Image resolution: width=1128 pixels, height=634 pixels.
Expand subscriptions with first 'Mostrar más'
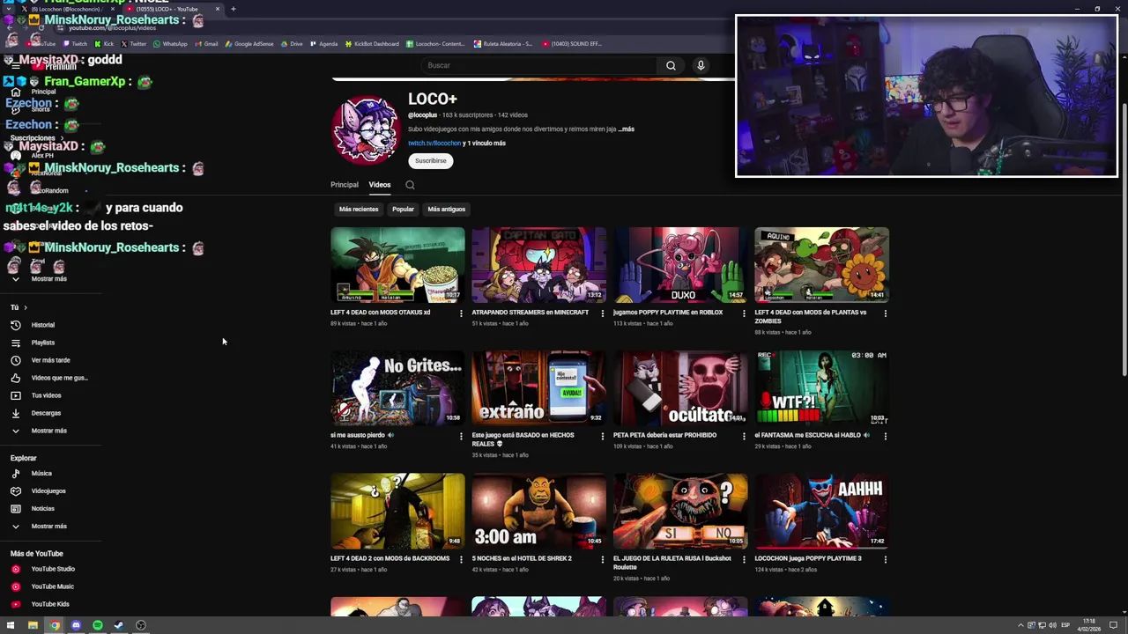48,279
